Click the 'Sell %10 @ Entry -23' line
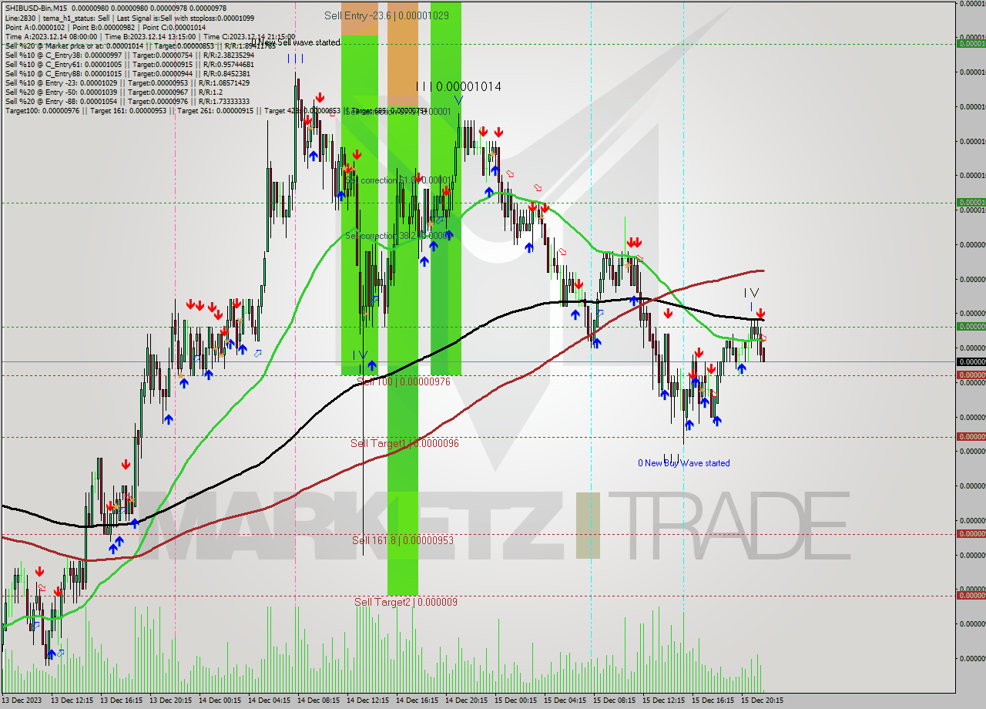This screenshot has height=709, width=986. pos(127,82)
